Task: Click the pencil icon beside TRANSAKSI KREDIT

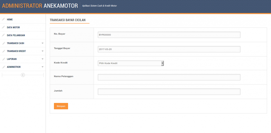Action: coord(3,51)
